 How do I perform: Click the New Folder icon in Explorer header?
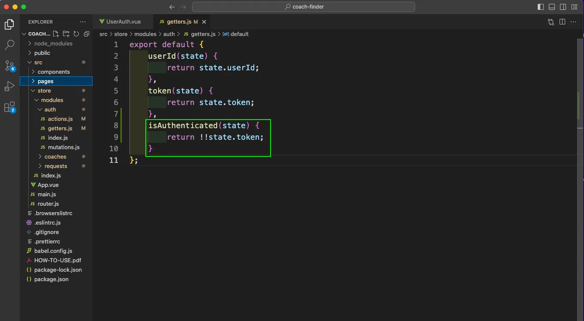[x=66, y=34]
